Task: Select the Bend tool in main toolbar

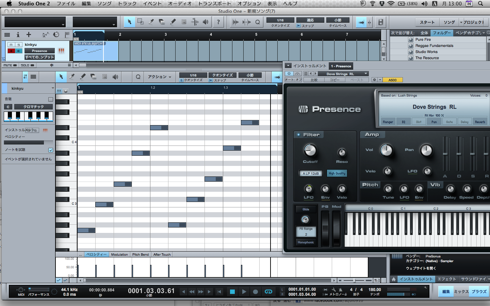Action: point(195,22)
